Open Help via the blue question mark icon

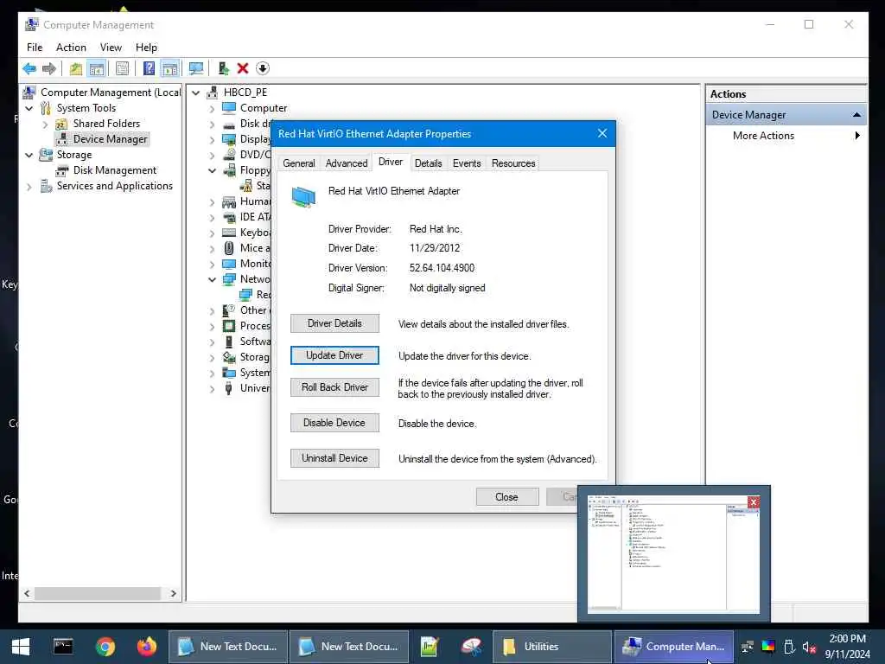[x=149, y=69]
